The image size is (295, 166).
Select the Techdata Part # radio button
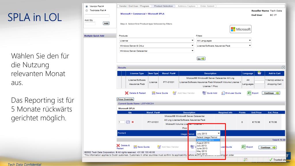87,11
